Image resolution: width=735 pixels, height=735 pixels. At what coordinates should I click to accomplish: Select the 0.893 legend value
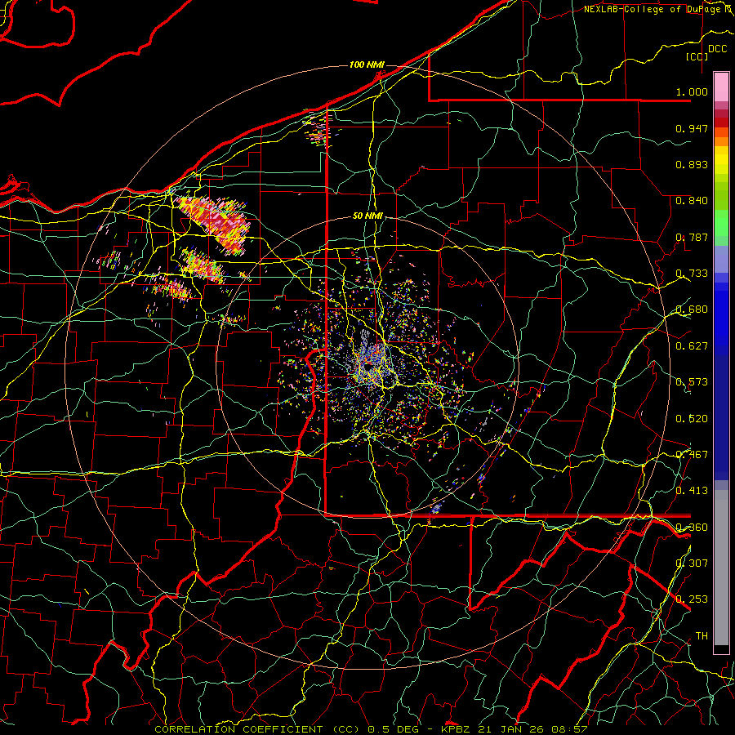pos(692,164)
